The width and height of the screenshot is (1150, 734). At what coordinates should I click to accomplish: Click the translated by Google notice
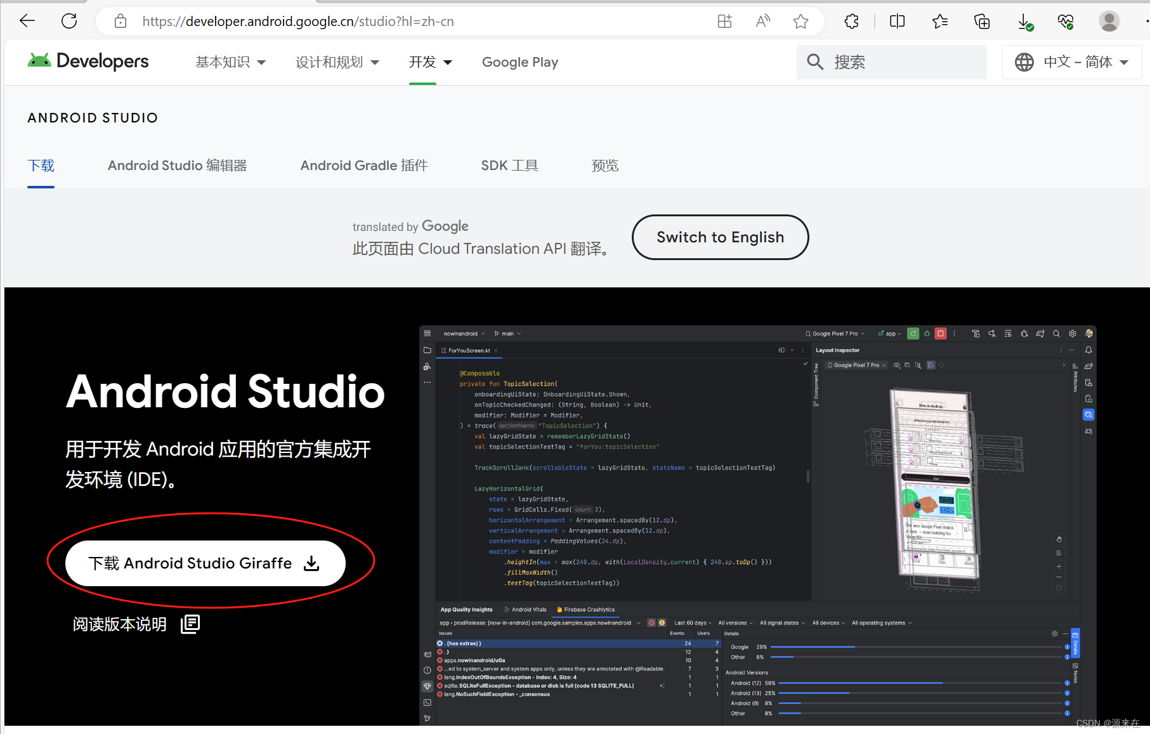pyautogui.click(x=410, y=226)
